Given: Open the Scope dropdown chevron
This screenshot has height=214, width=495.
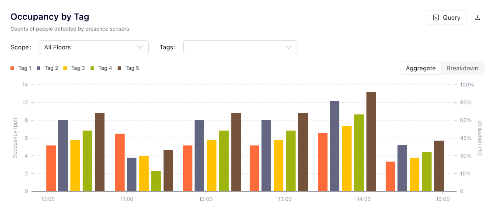Looking at the screenshot, I should [140, 47].
